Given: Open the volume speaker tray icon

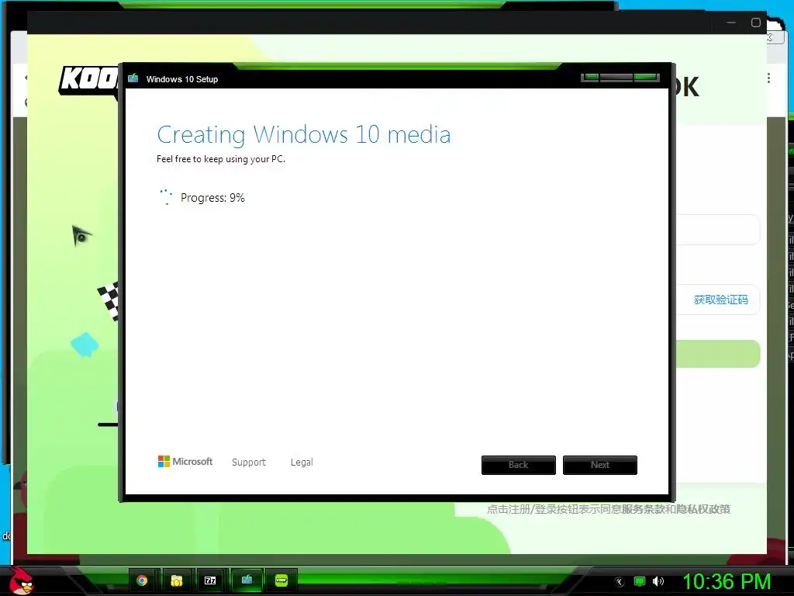Looking at the screenshot, I should pyautogui.click(x=658, y=582).
